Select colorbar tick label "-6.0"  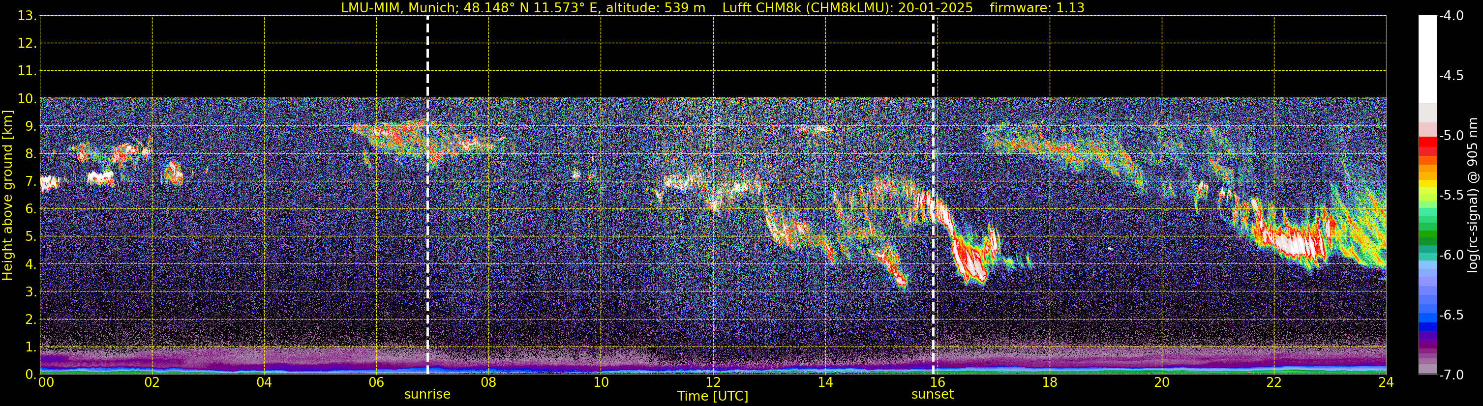1451,255
